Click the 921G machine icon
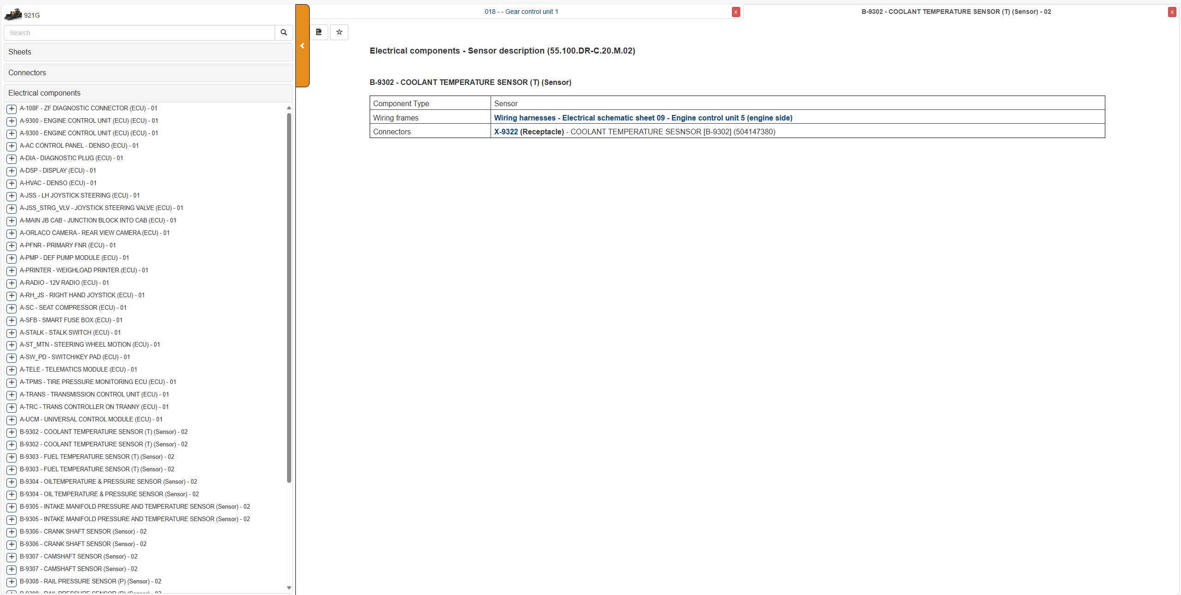The width and height of the screenshot is (1181, 595). click(13, 15)
